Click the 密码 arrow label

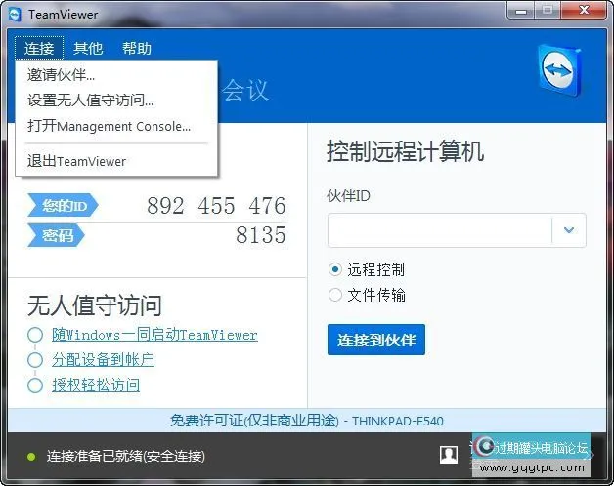click(x=56, y=235)
